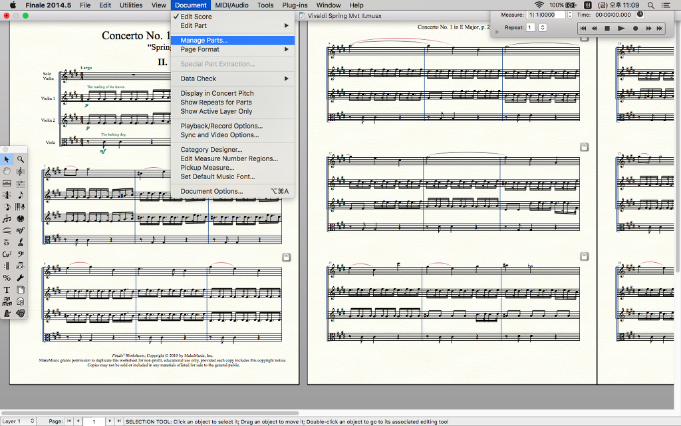The width and height of the screenshot is (681, 426).
Task: Select the Hand Grabber tool
Action: click(7, 171)
